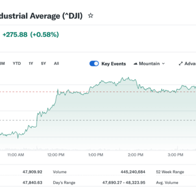Click the Volume label
The image size is (196, 196).
tap(60, 172)
